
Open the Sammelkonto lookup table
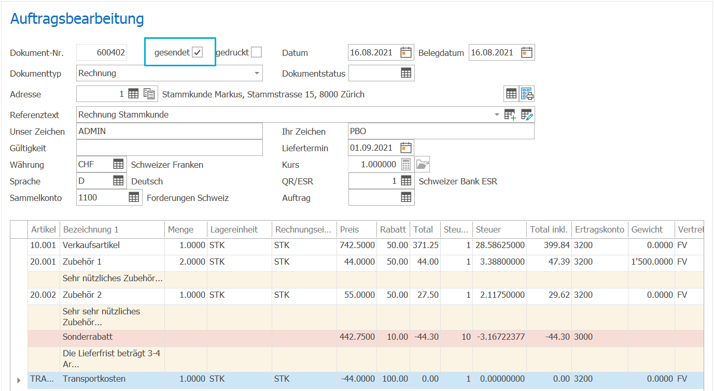click(x=134, y=197)
